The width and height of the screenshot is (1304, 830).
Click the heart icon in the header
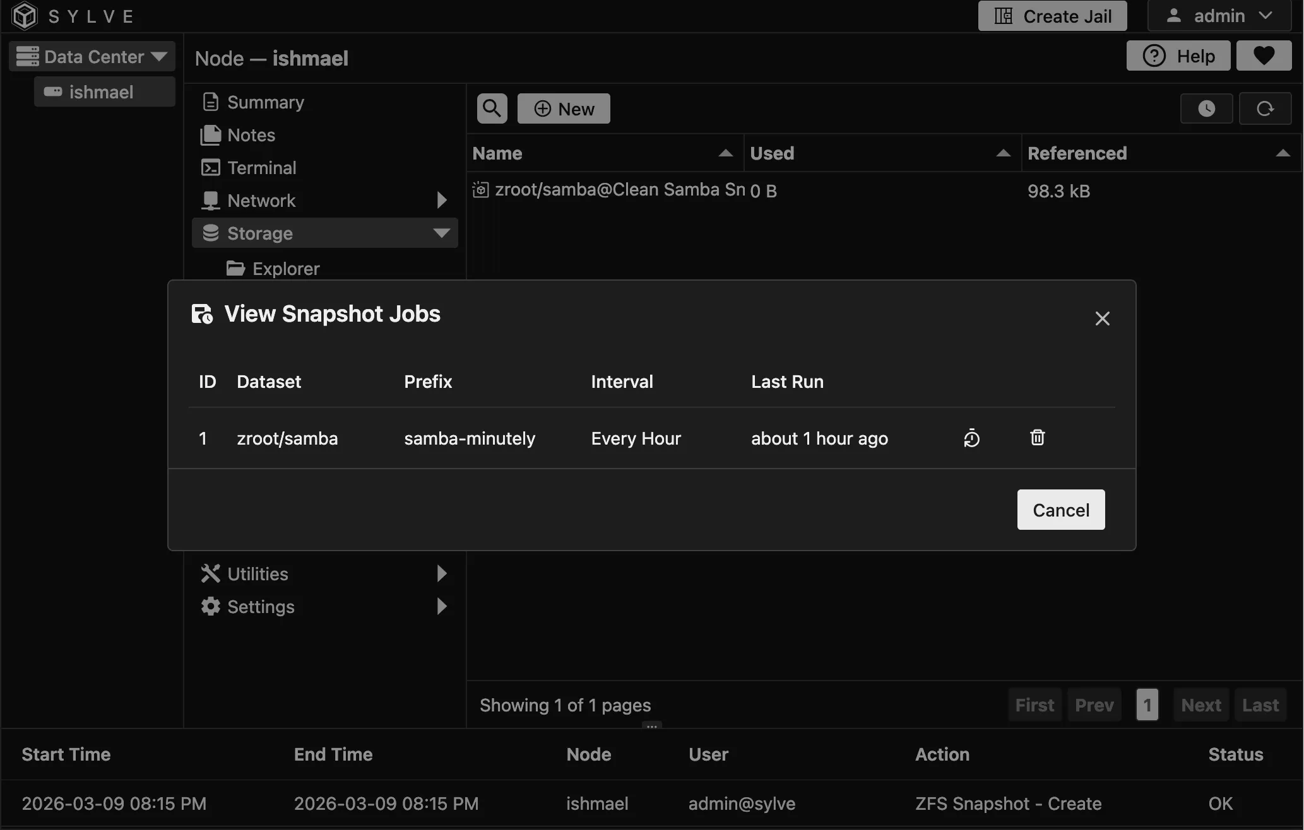(1264, 56)
